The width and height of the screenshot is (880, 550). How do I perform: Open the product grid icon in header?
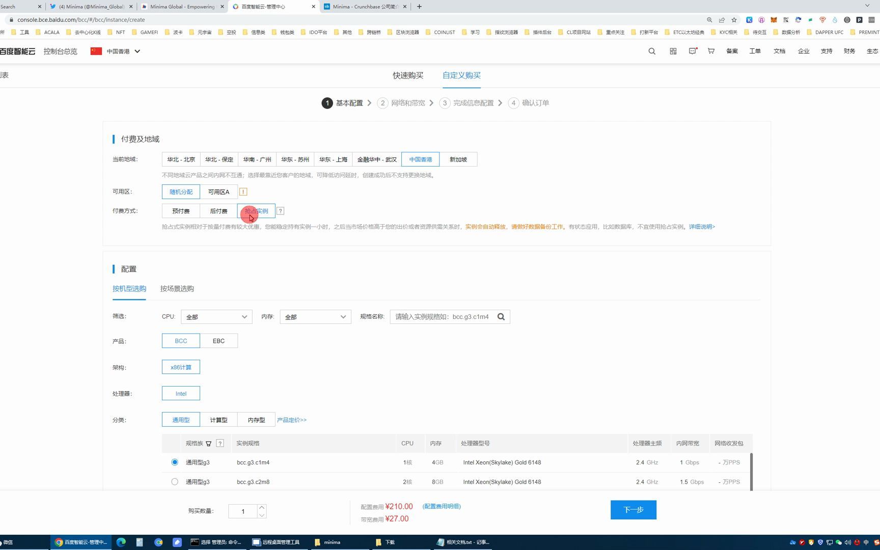pyautogui.click(x=673, y=51)
